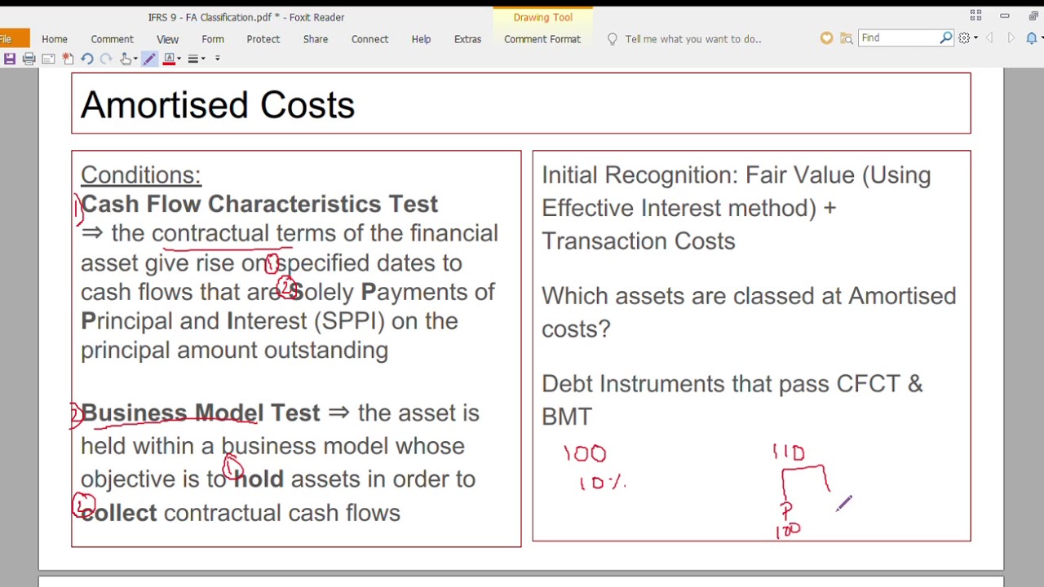Open the View ribbon tab
1044x587 pixels.
click(167, 39)
